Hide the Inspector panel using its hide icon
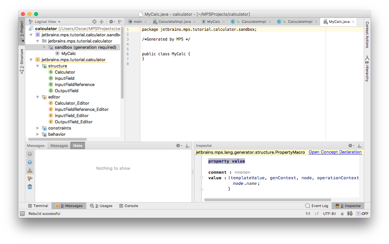 click(359, 146)
